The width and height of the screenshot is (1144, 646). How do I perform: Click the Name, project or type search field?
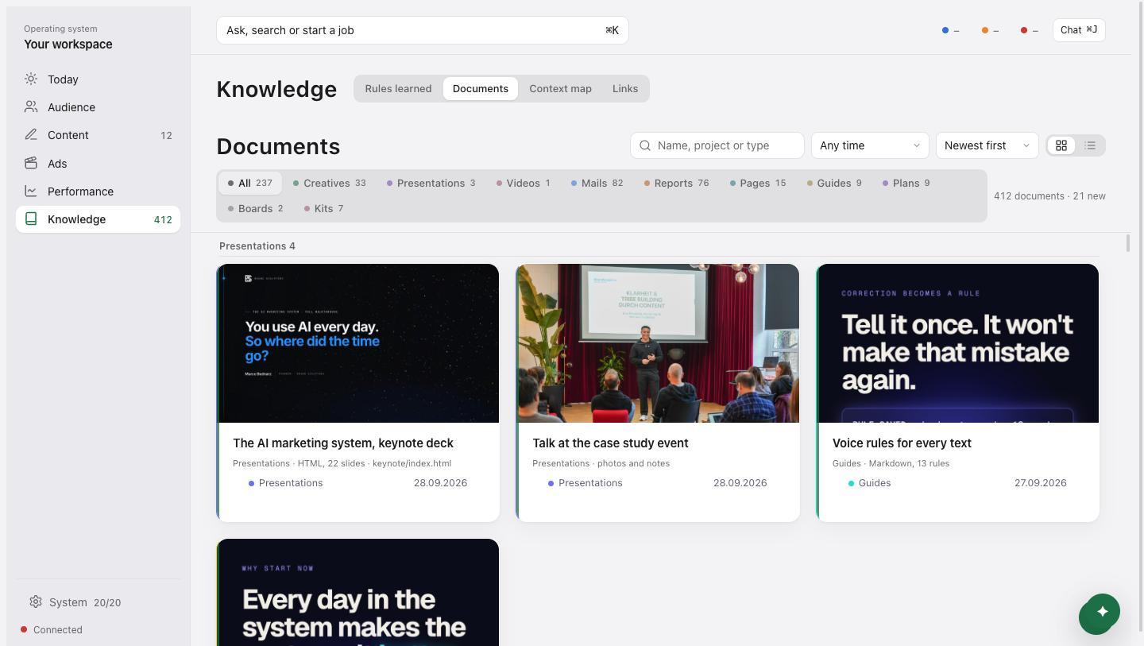coord(717,145)
